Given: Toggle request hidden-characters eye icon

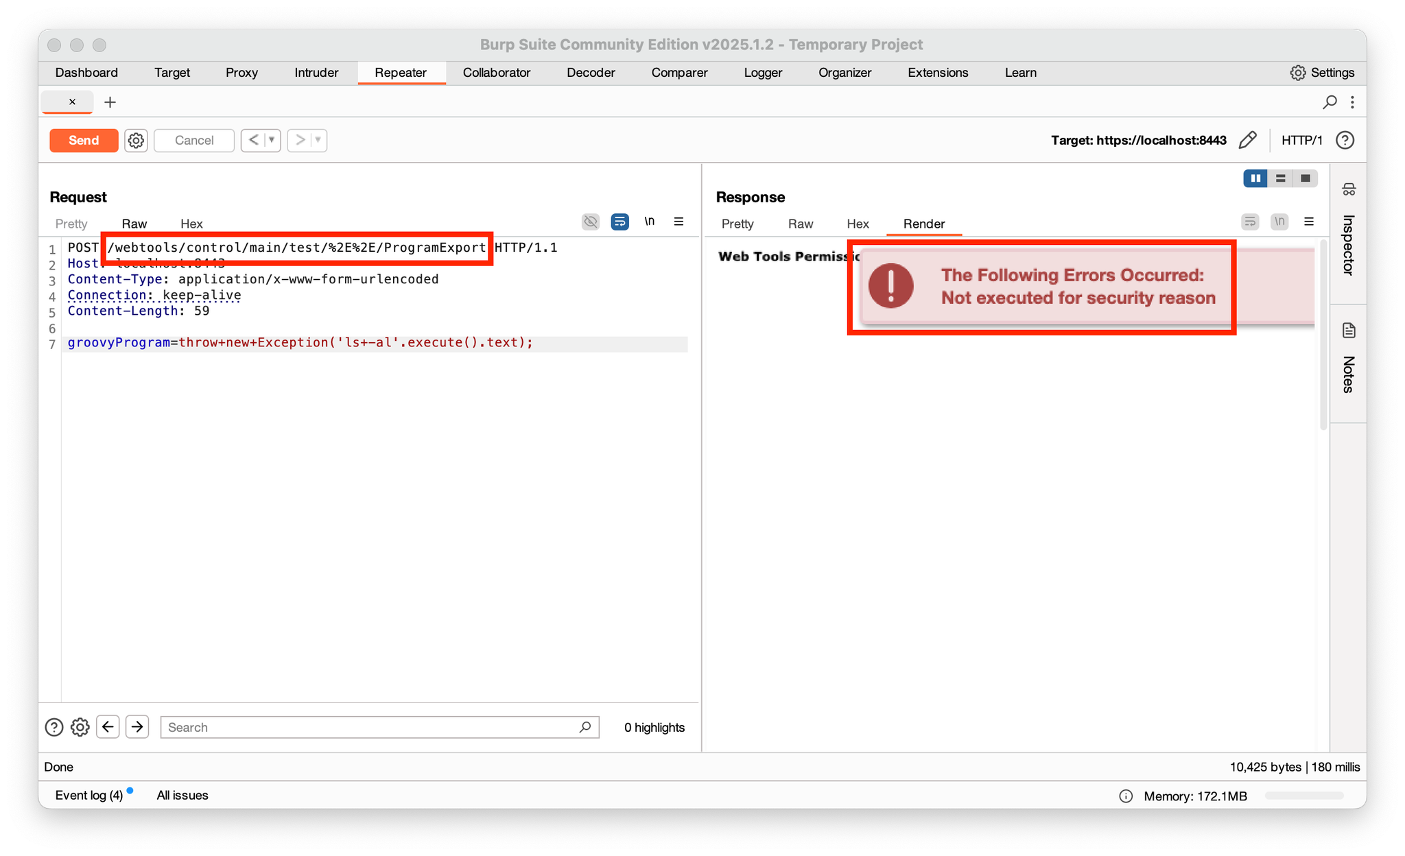Looking at the screenshot, I should coord(590,222).
